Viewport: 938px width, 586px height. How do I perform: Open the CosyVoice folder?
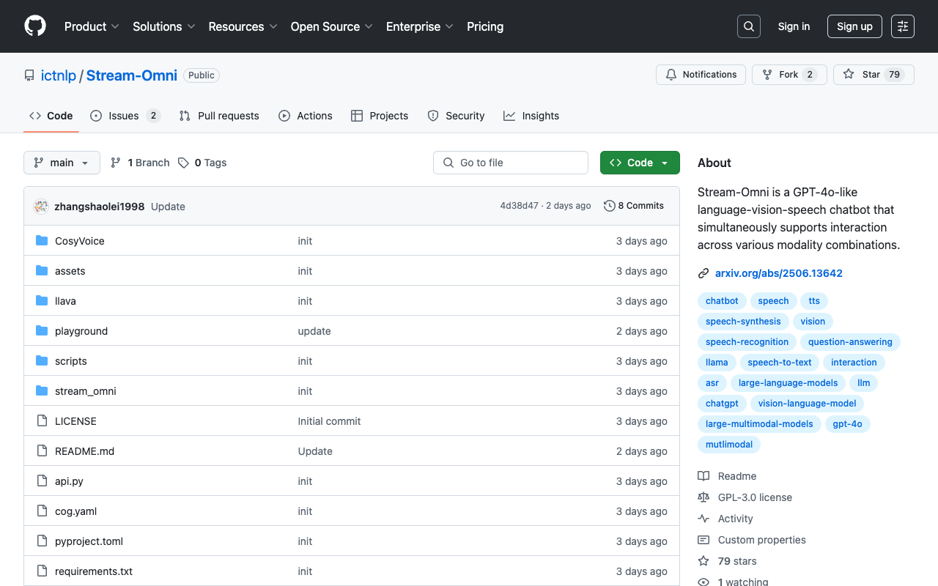pyautogui.click(x=79, y=241)
